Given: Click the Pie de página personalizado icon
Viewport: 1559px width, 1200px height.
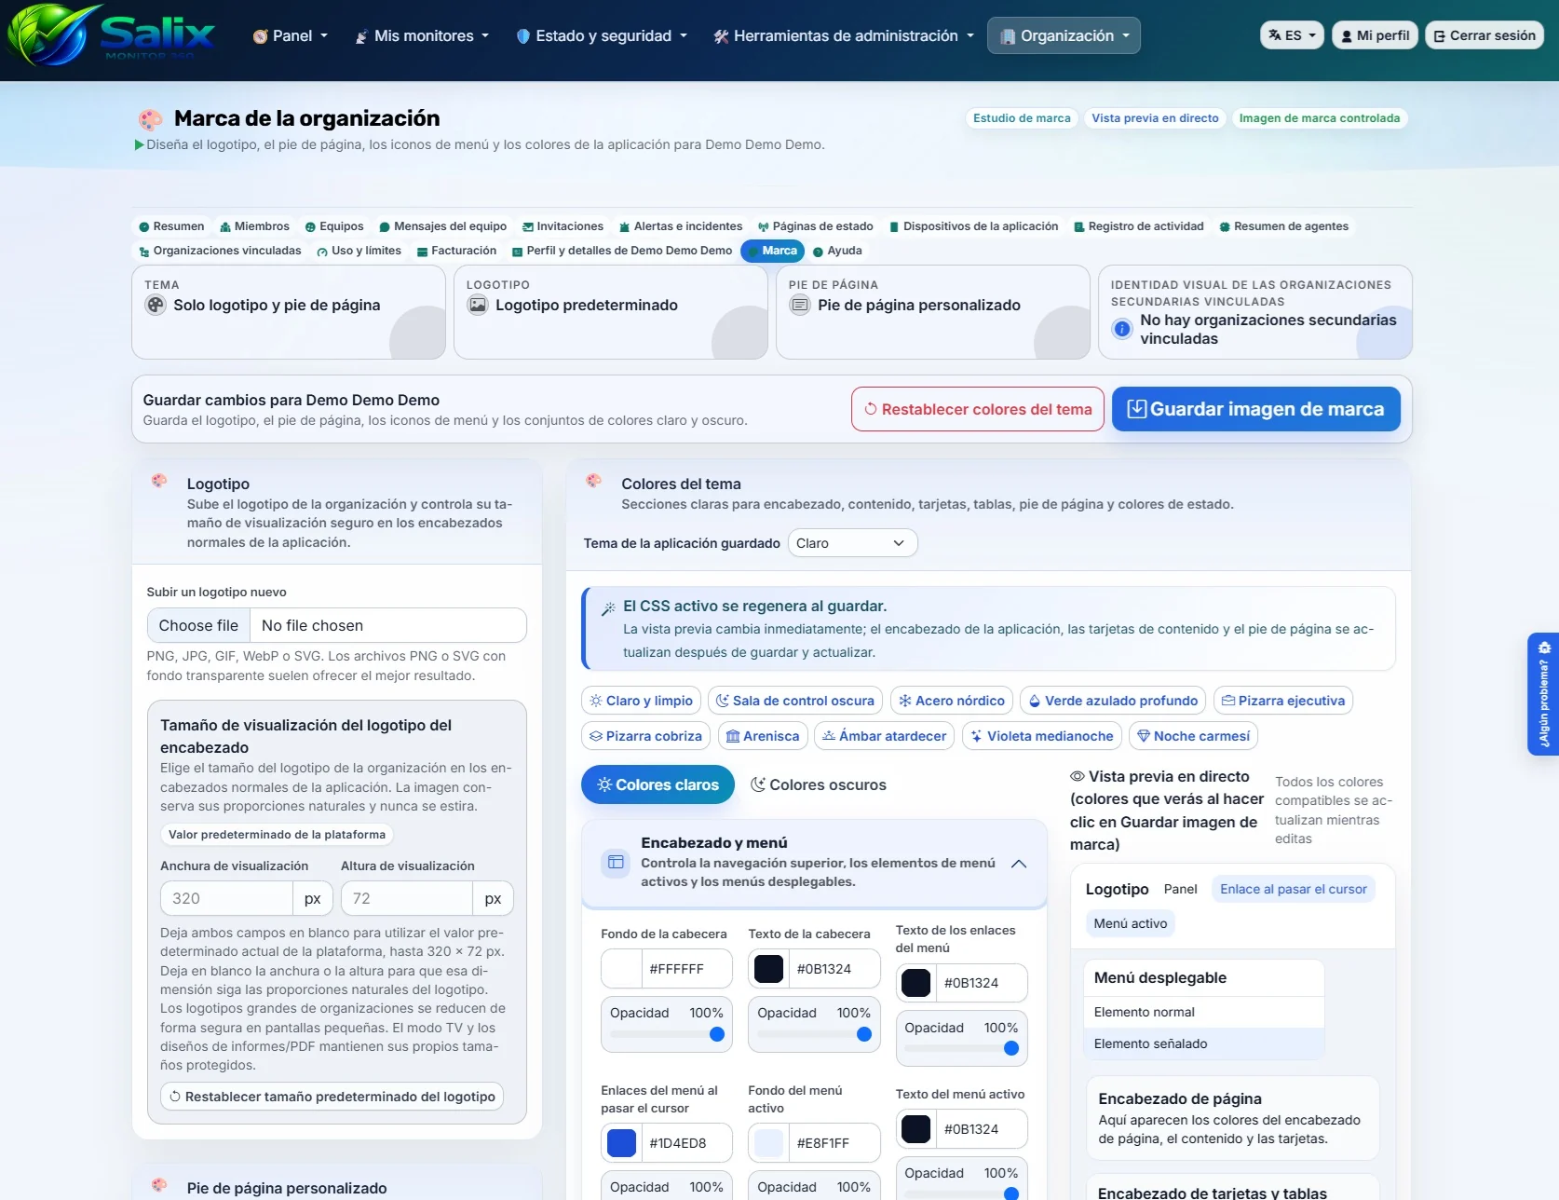Looking at the screenshot, I should pyautogui.click(x=800, y=305).
